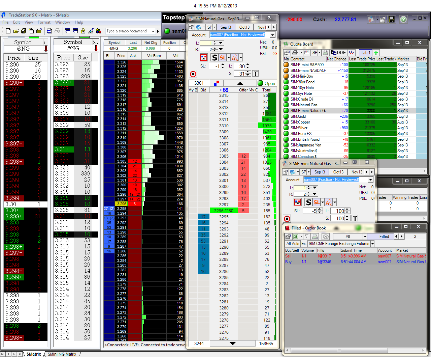Click the red-blue center ladder icon in Natural Gas Sep13
The image size is (431, 357).
203,57
